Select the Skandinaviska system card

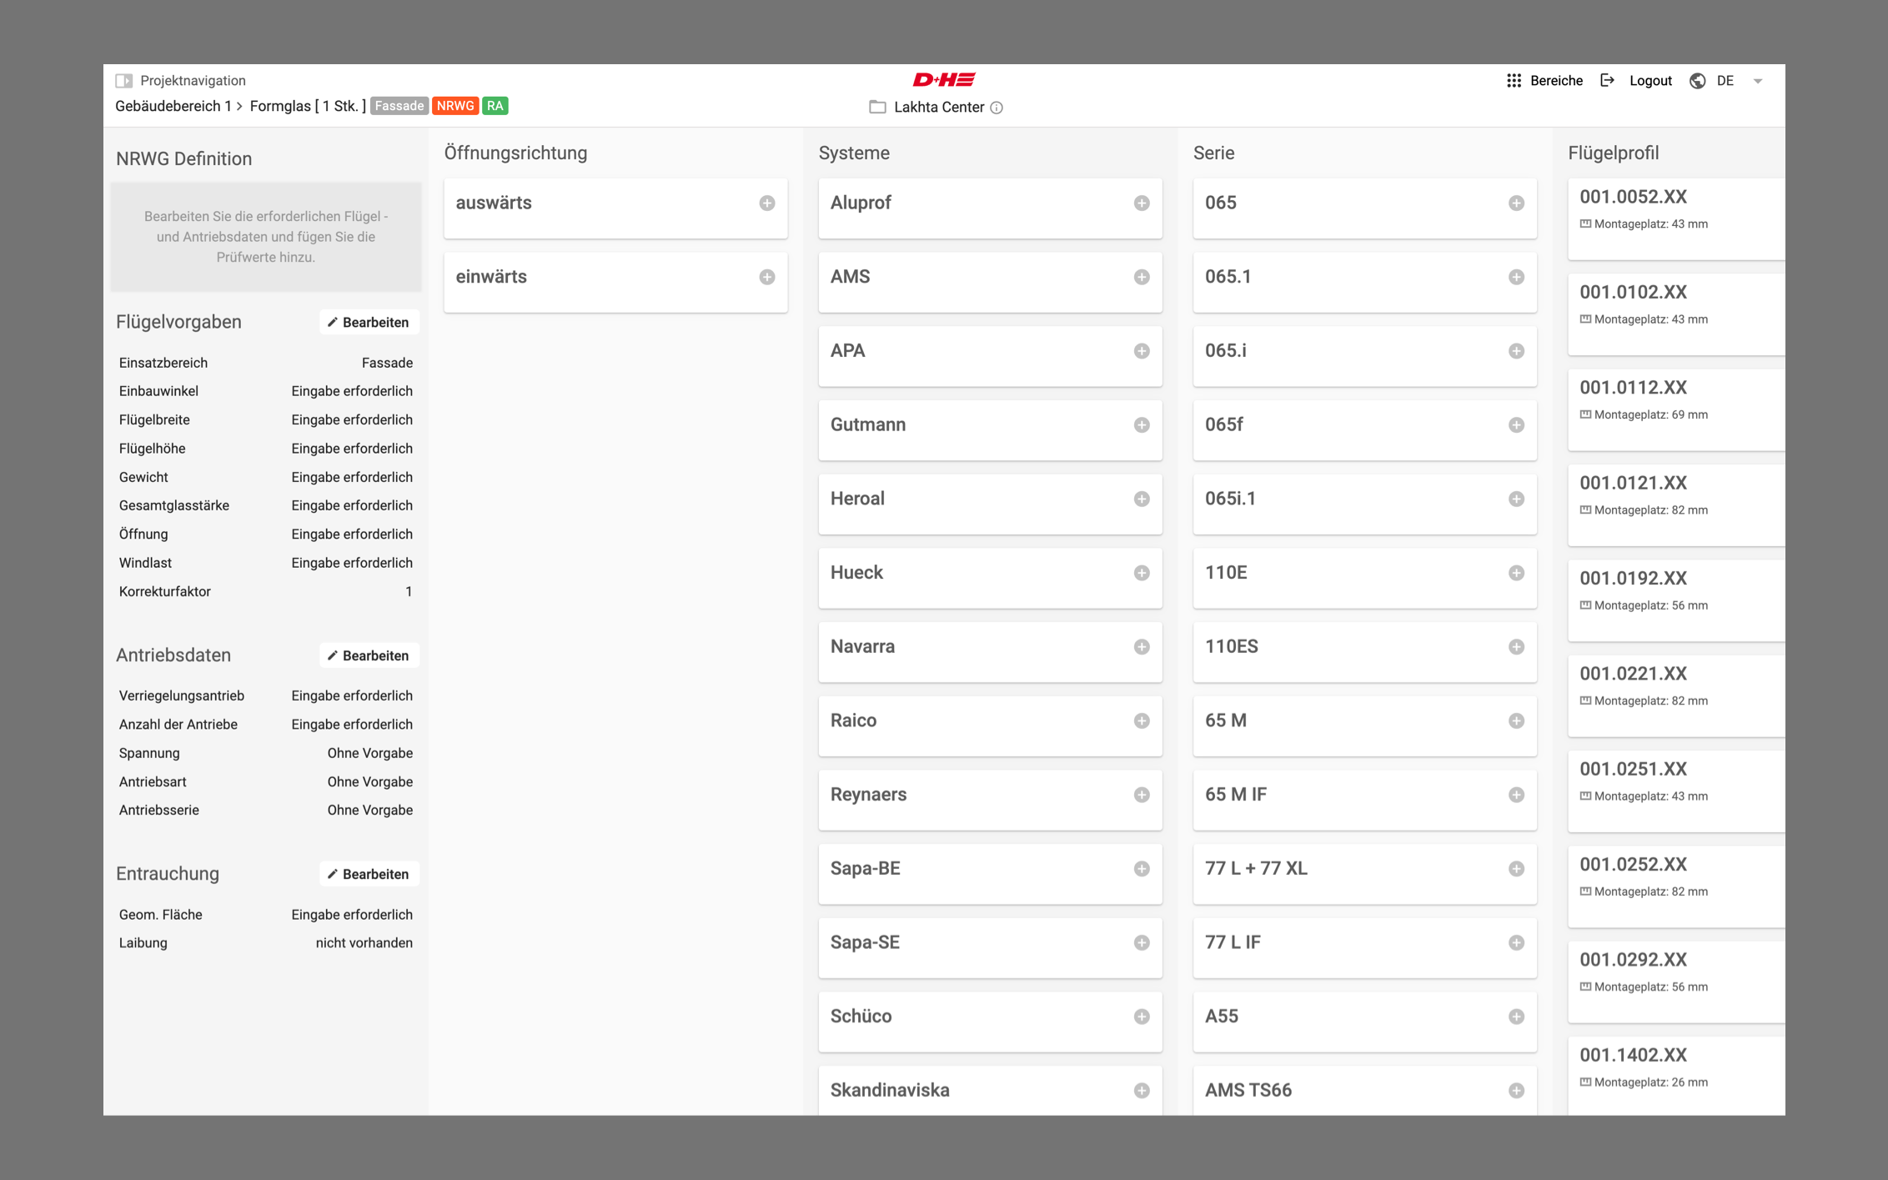tap(990, 1090)
